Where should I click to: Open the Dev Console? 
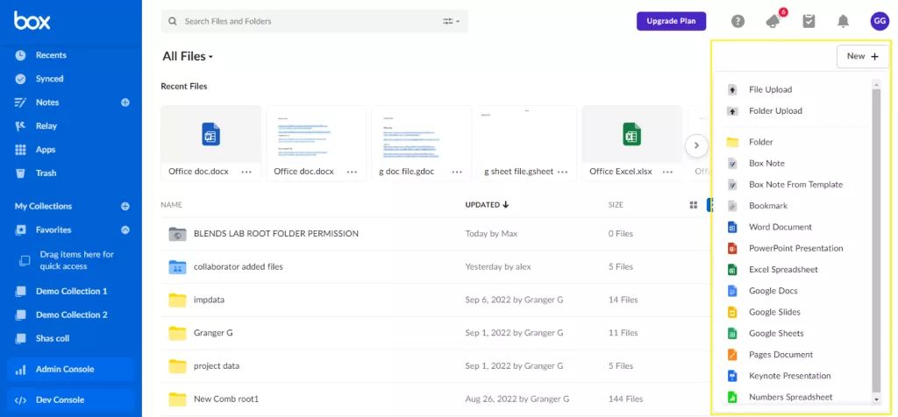point(71,400)
